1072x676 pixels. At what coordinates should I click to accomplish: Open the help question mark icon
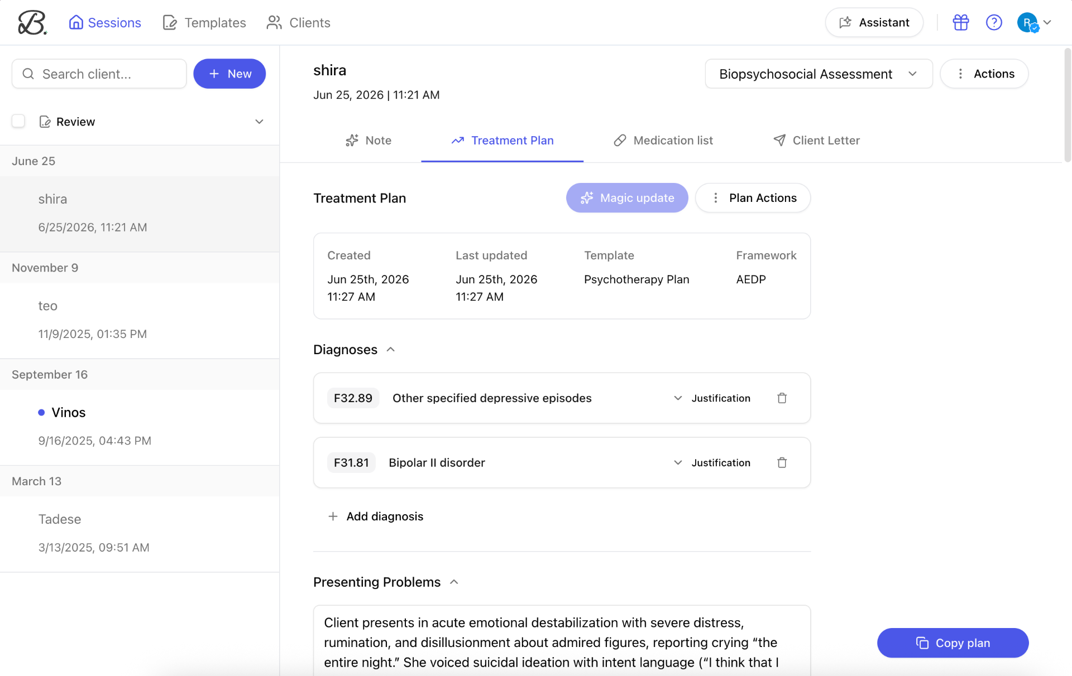(x=994, y=22)
